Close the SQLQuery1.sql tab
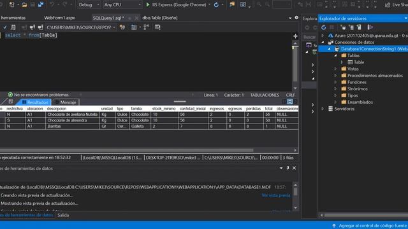408x229 pixels. pos(136,18)
